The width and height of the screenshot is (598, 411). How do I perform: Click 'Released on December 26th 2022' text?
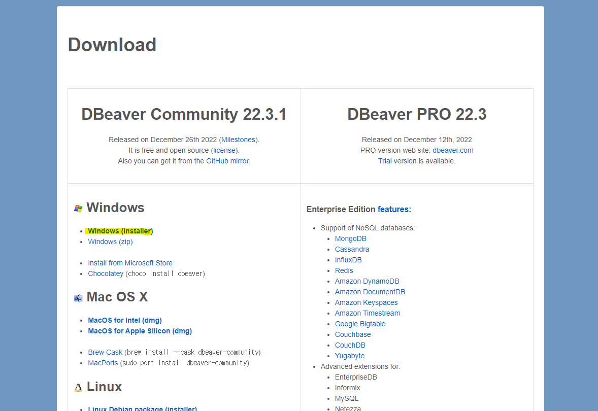(163, 140)
